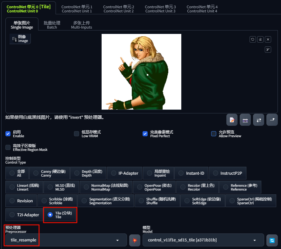Open the Single Image tab

[x=22, y=25]
